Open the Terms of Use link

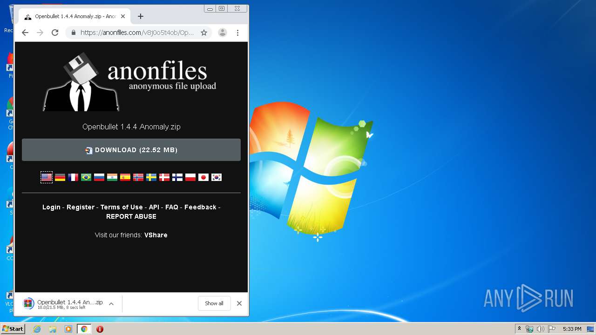point(122,207)
